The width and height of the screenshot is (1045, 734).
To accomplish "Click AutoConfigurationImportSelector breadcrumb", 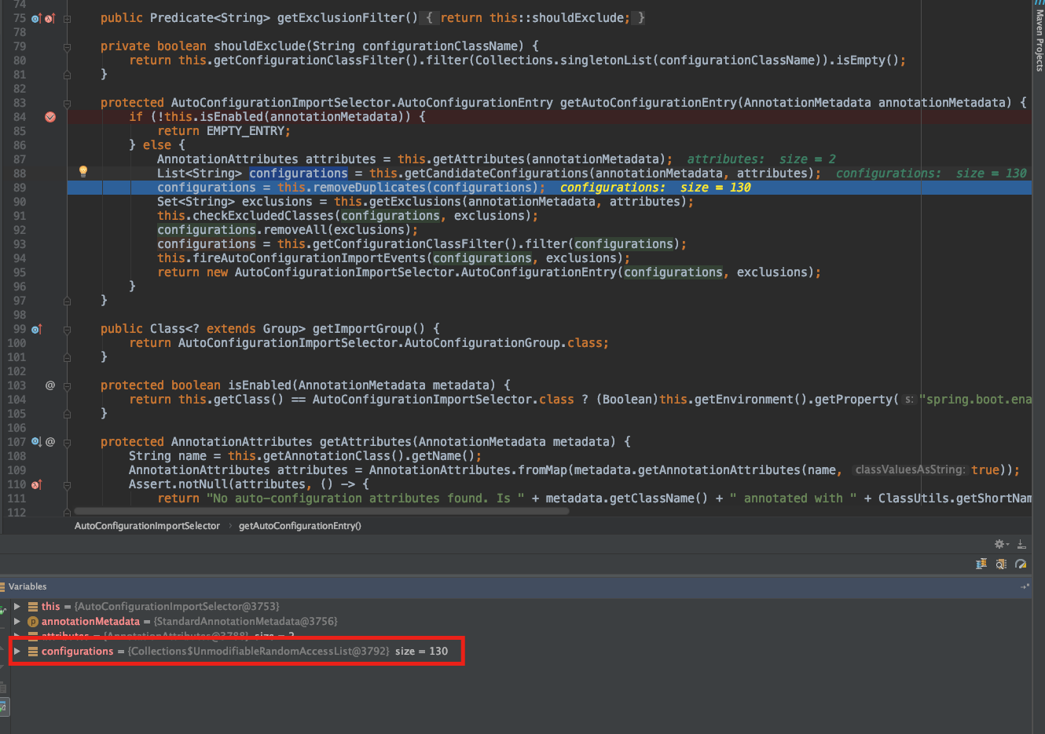I will point(147,526).
